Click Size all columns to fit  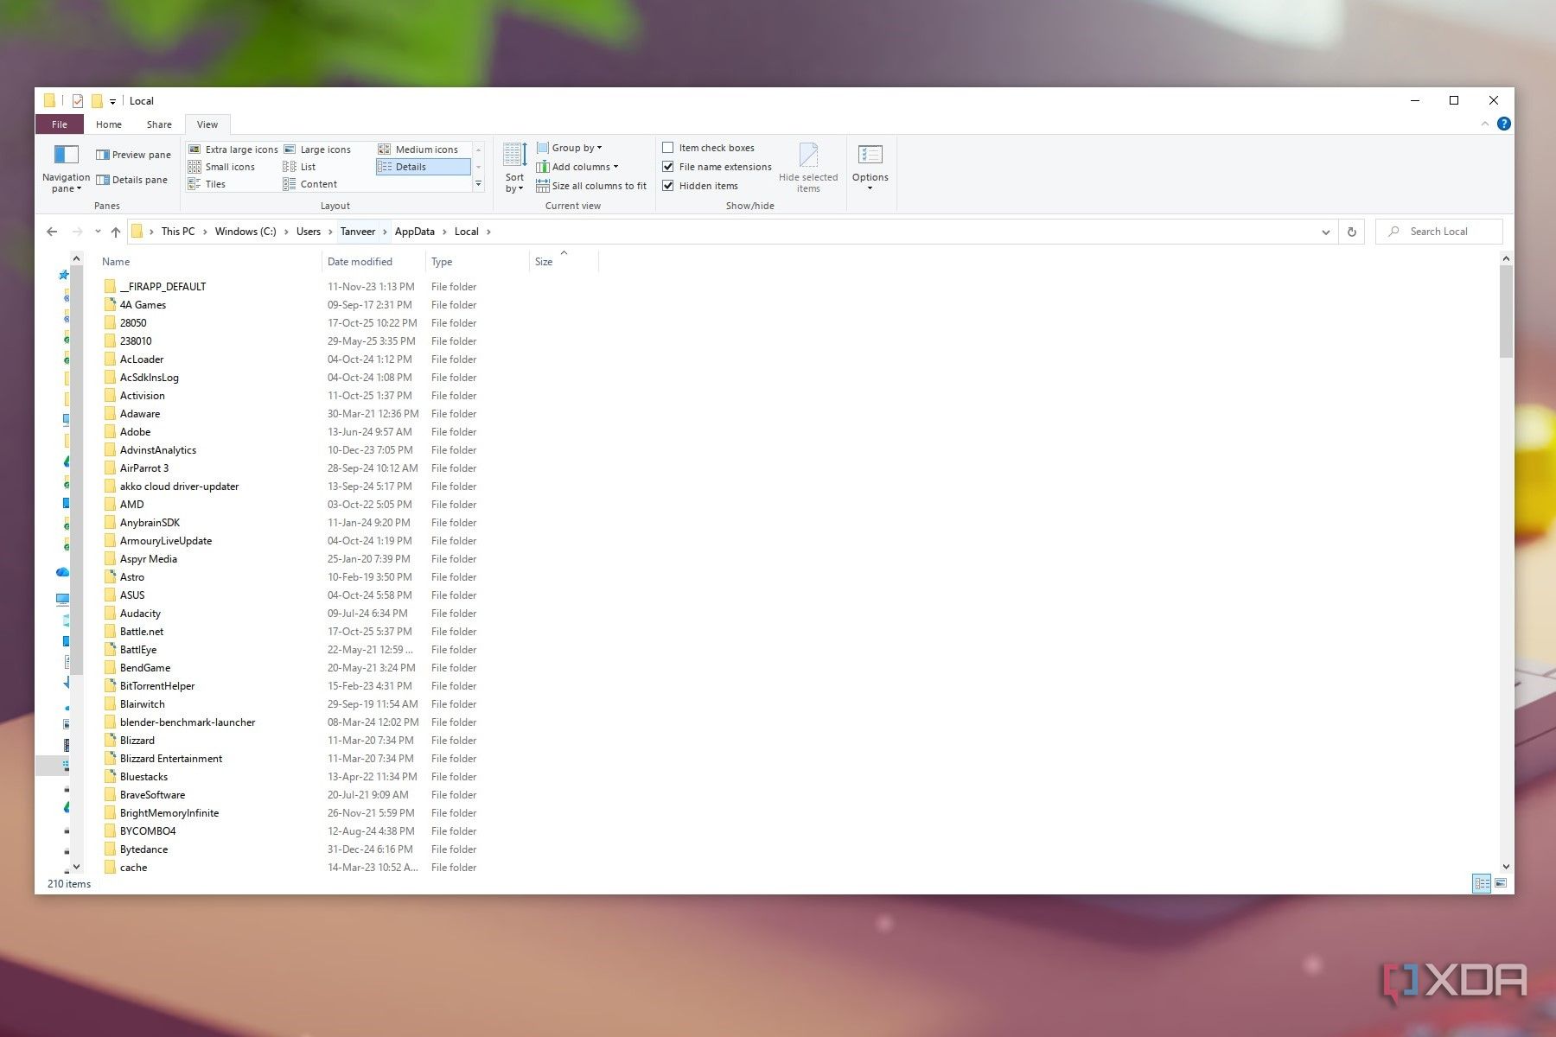coord(591,186)
